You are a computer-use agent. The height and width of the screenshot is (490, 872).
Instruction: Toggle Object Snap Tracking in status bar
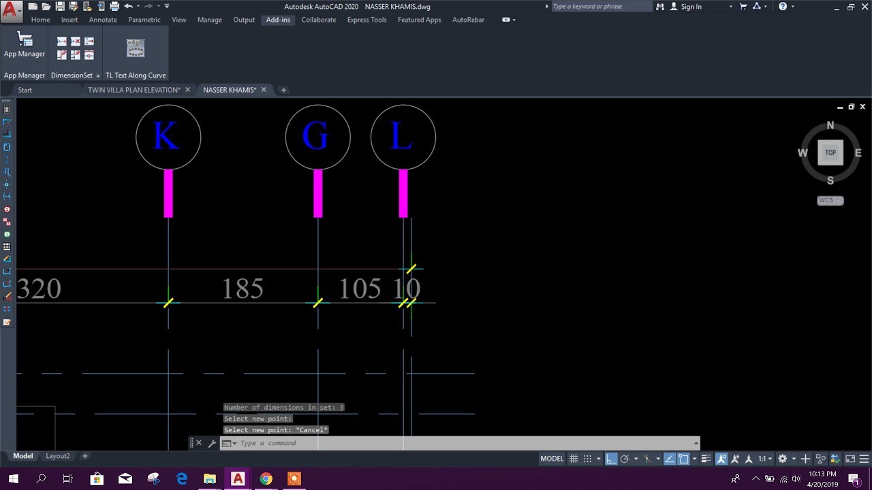pos(670,459)
